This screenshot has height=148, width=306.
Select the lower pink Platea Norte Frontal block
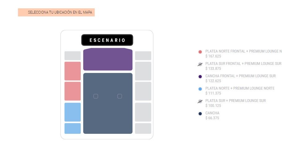click(x=72, y=91)
